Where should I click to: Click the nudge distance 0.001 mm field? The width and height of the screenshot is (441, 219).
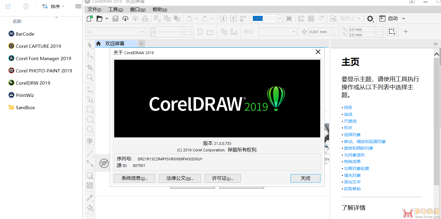[x=320, y=32]
